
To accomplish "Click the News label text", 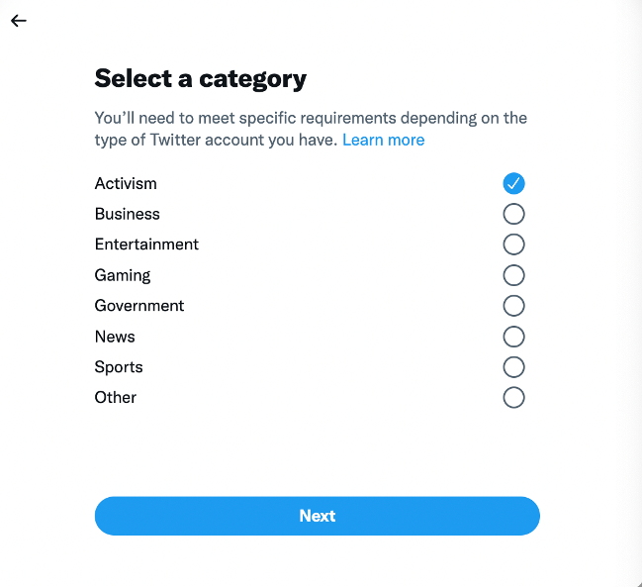I will [115, 337].
